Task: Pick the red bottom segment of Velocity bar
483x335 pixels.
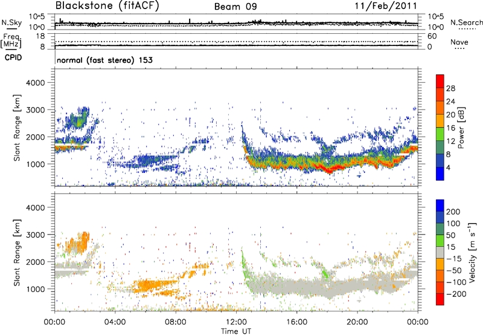Action: click(x=440, y=299)
